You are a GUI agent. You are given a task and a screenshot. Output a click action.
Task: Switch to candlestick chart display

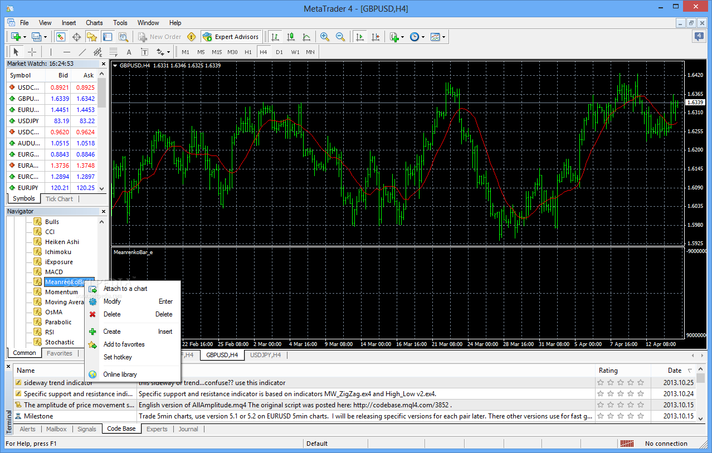pos(291,37)
